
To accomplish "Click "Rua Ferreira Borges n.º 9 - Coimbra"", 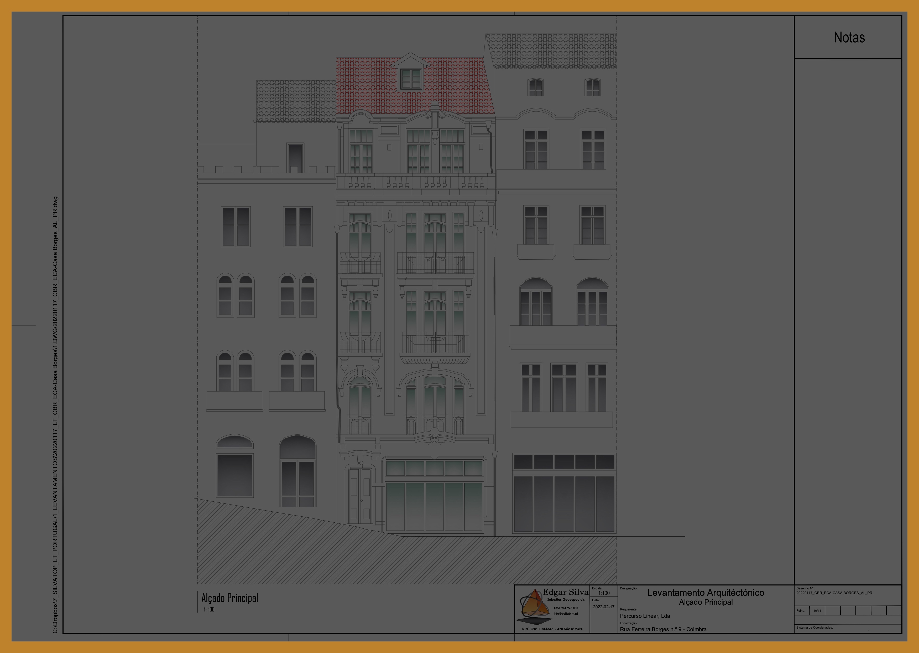I will coord(663,629).
